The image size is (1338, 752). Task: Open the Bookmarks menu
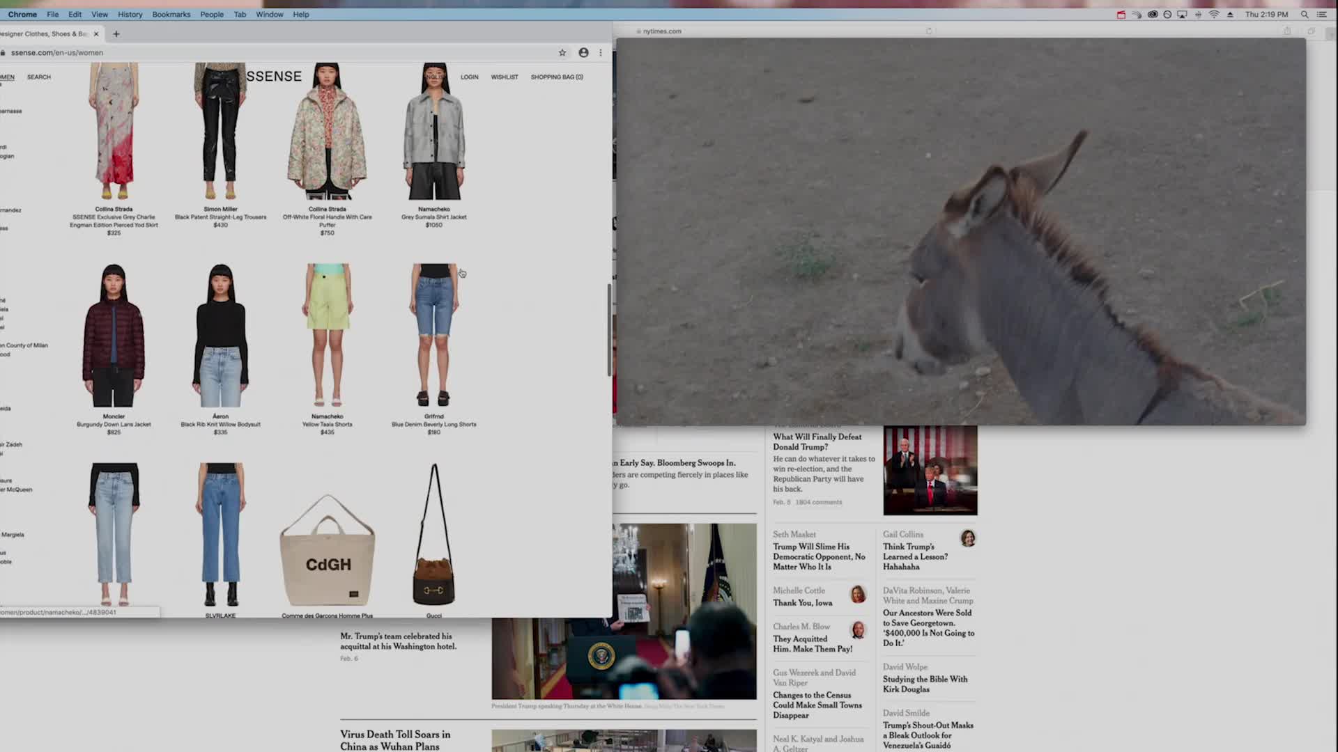click(x=171, y=15)
